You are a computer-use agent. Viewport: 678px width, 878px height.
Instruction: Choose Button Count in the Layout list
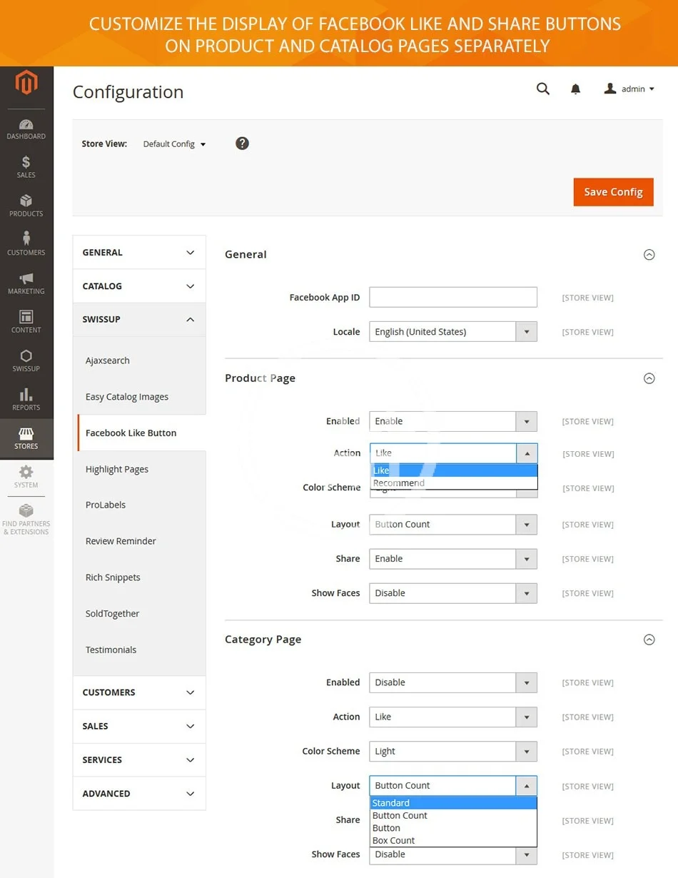point(454,816)
